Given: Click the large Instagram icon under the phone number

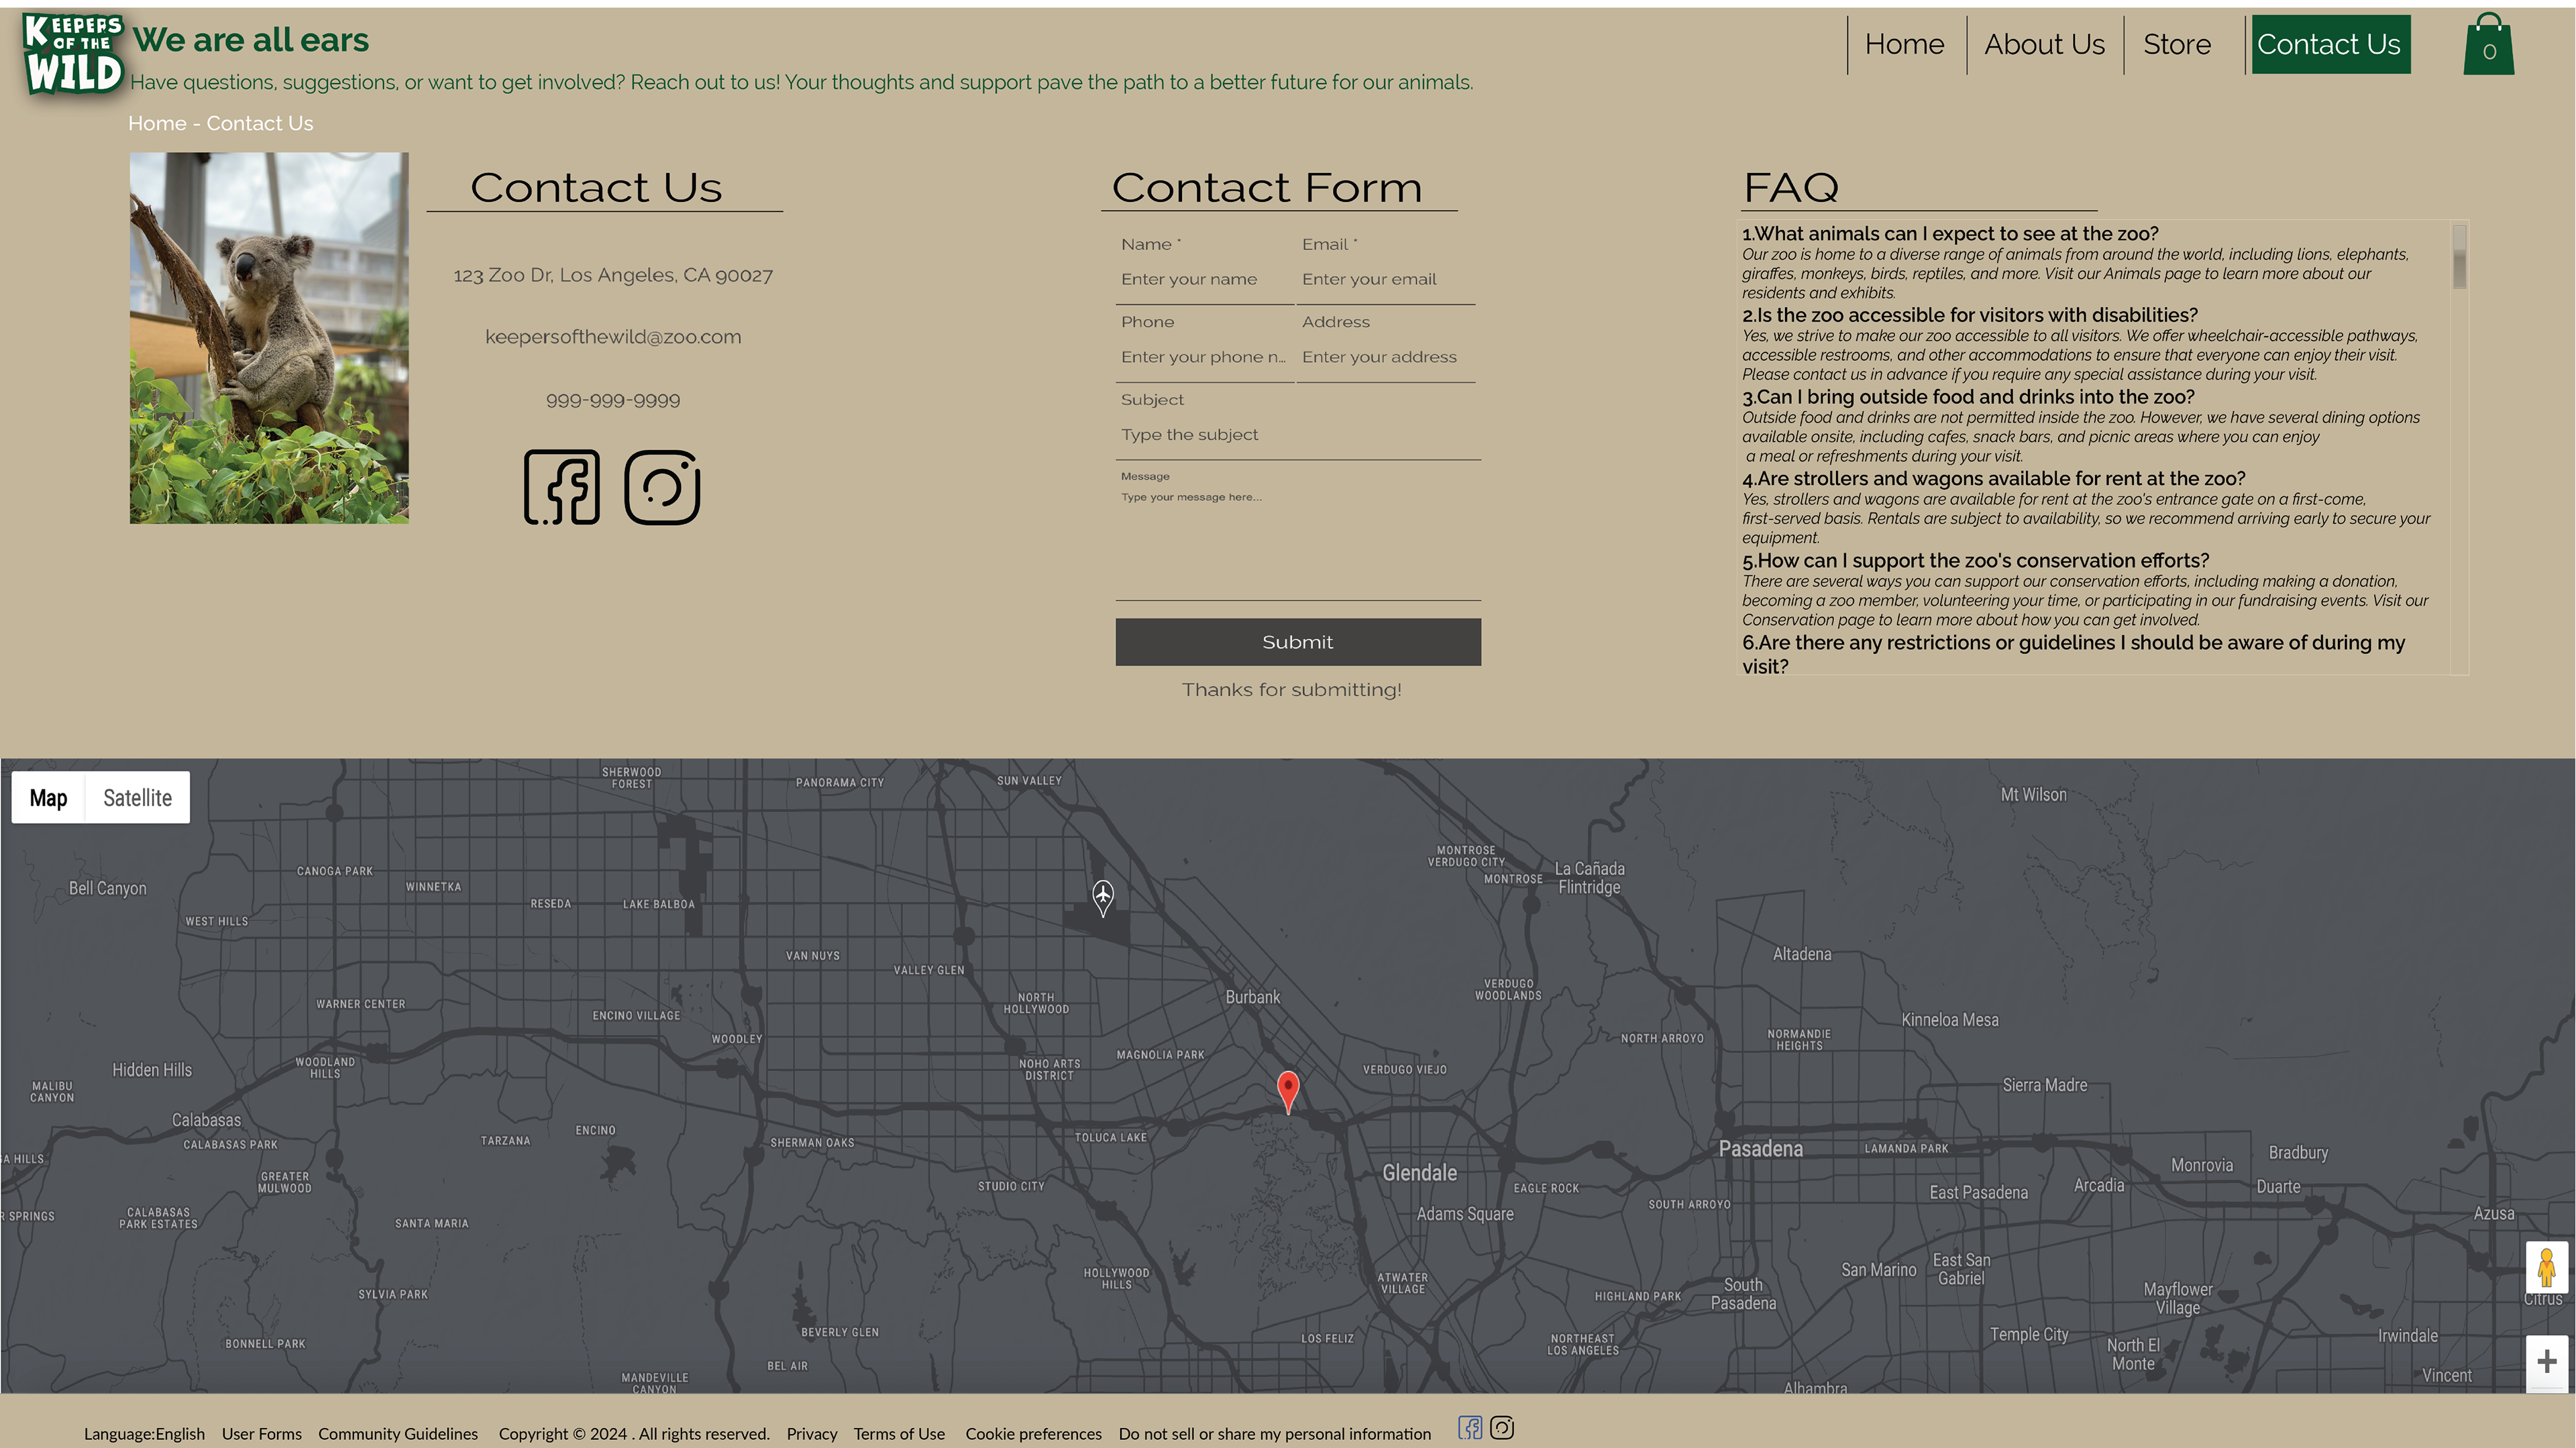Looking at the screenshot, I should tap(662, 487).
